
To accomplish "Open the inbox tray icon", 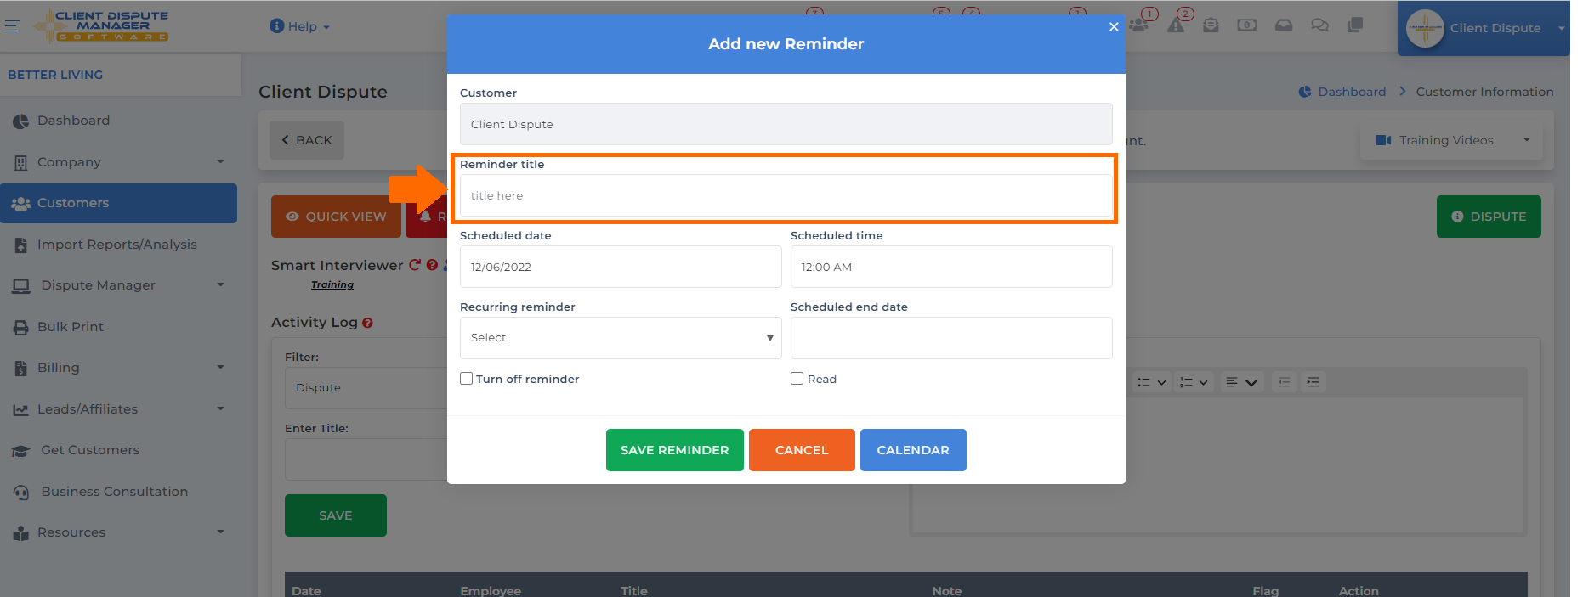I will click(x=1284, y=25).
